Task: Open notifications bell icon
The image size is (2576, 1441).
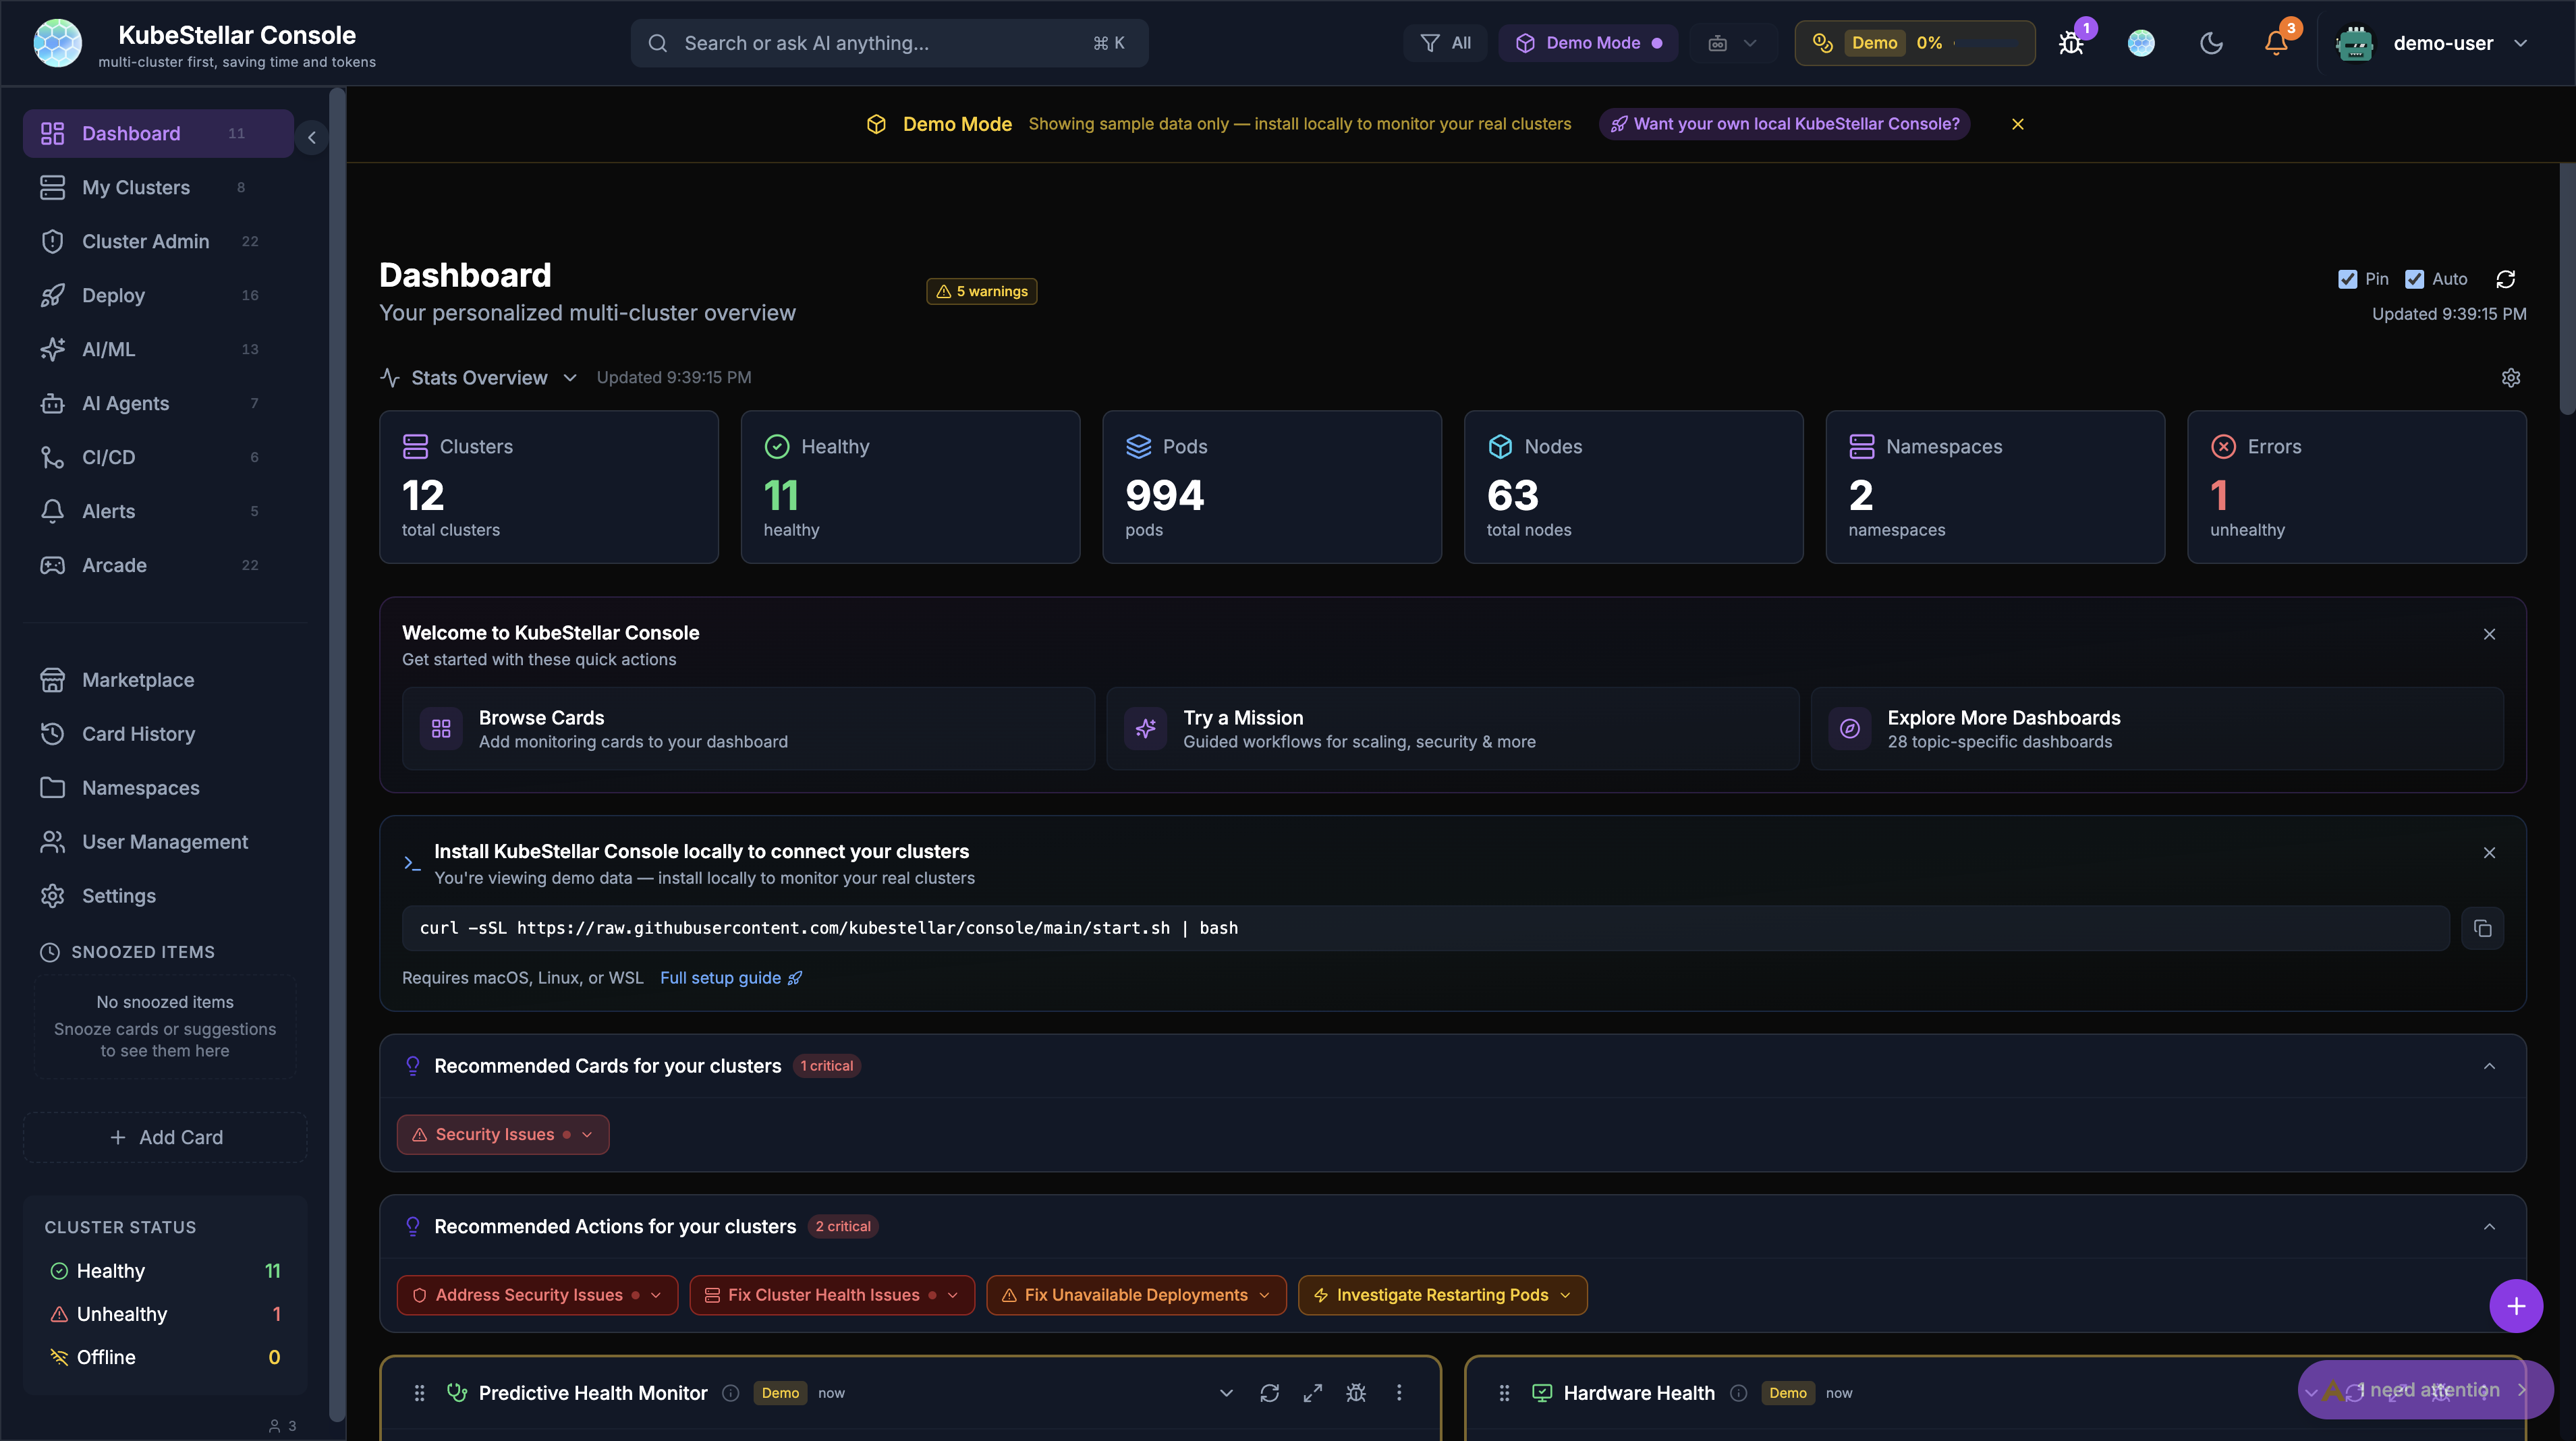Action: click(x=2276, y=43)
